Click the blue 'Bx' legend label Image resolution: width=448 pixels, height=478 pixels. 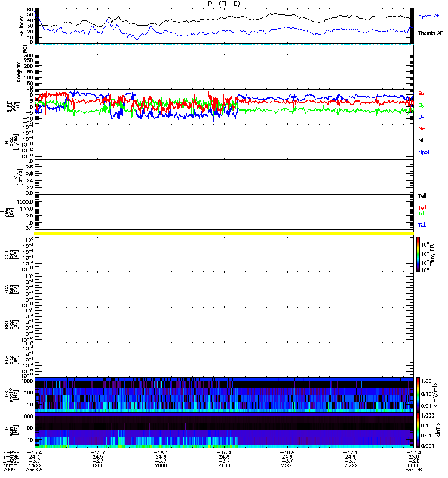click(421, 117)
